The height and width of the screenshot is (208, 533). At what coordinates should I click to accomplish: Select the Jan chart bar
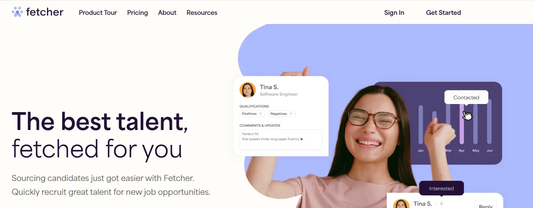pyautogui.click(x=421, y=125)
